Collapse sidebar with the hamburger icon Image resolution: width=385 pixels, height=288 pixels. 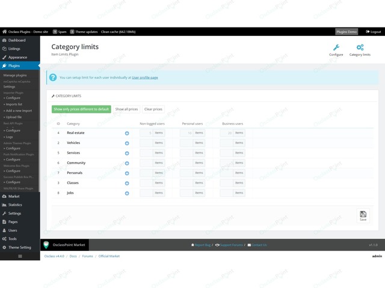20,256
